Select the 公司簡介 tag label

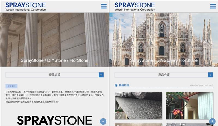11,86
